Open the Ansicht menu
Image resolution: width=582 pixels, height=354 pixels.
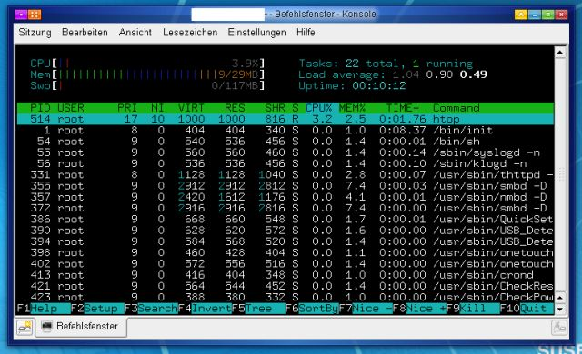click(x=135, y=33)
